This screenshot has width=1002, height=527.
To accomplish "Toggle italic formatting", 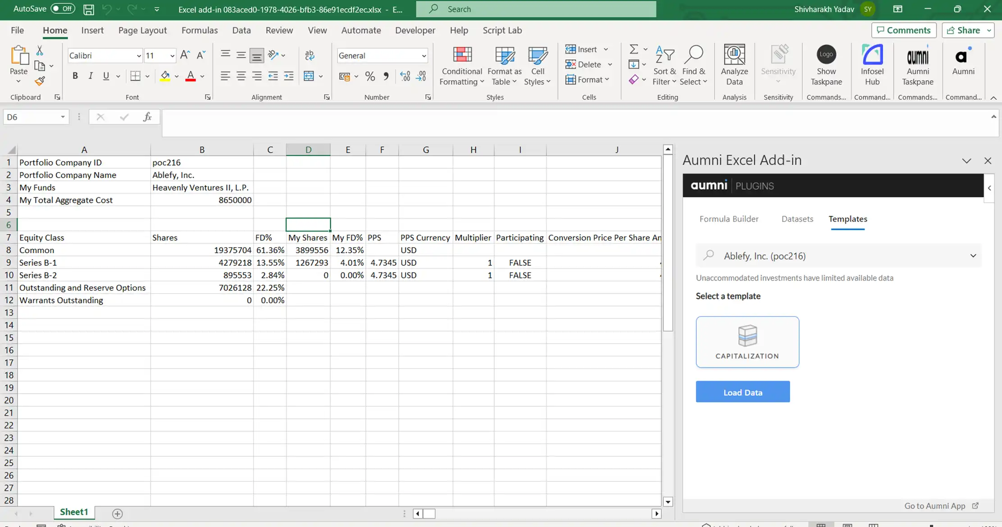I will 91,76.
